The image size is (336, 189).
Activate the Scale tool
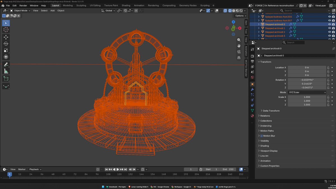[x=6, y=50]
